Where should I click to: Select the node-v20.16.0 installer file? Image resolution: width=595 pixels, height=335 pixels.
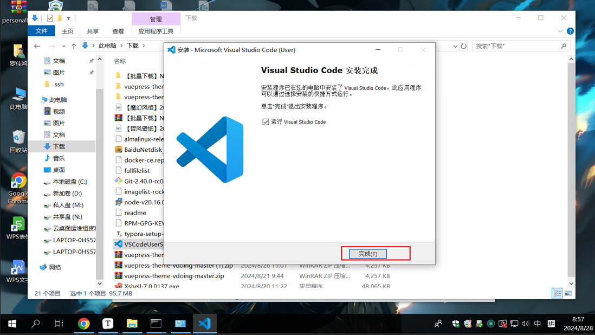139,202
